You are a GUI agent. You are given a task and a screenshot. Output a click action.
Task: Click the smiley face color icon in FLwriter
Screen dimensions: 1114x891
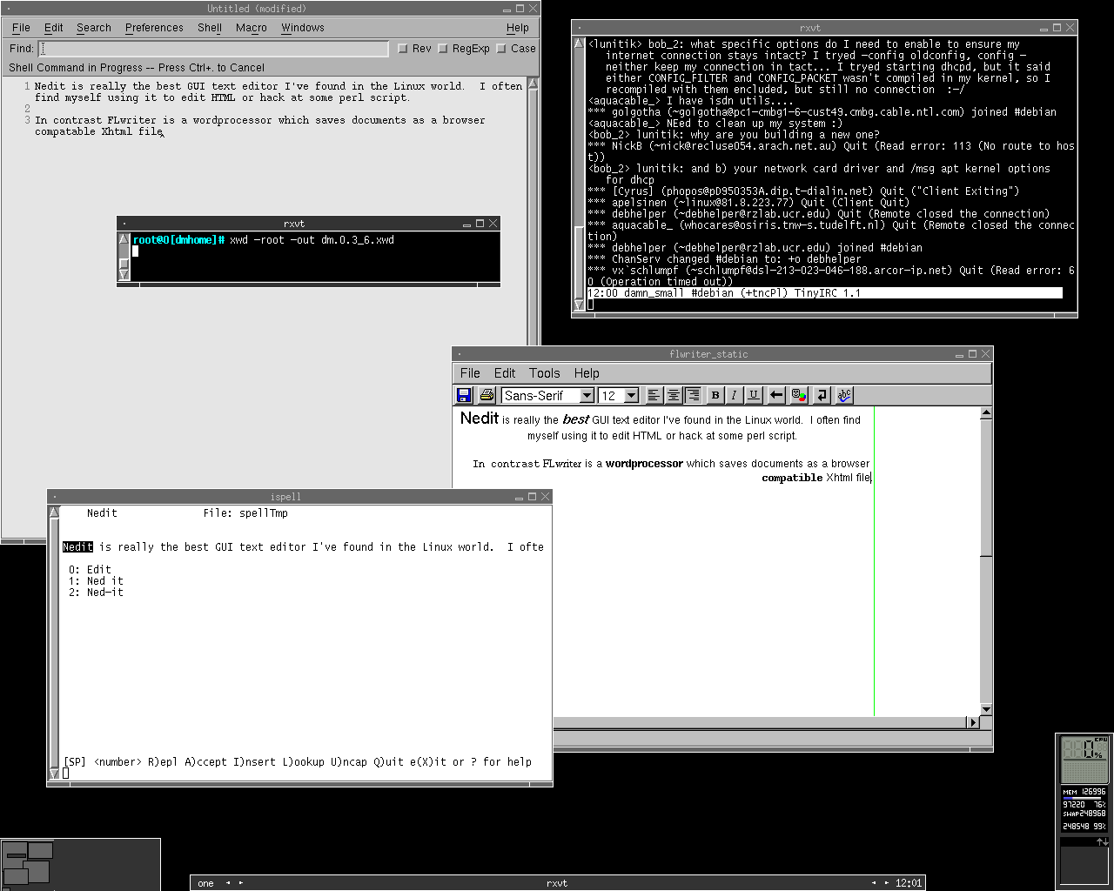pyautogui.click(x=799, y=395)
